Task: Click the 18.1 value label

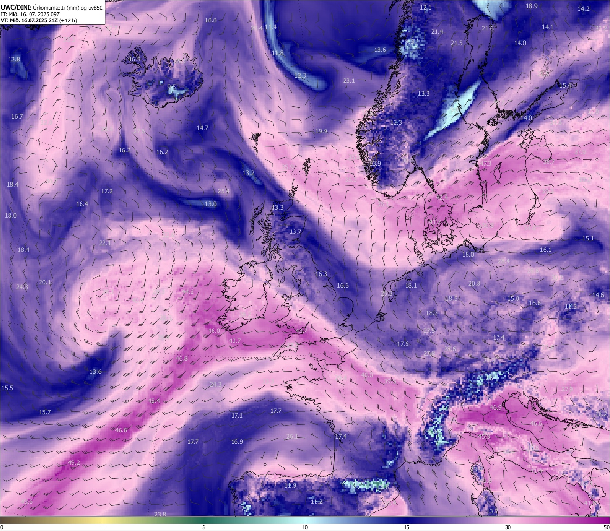Action: pos(411,286)
